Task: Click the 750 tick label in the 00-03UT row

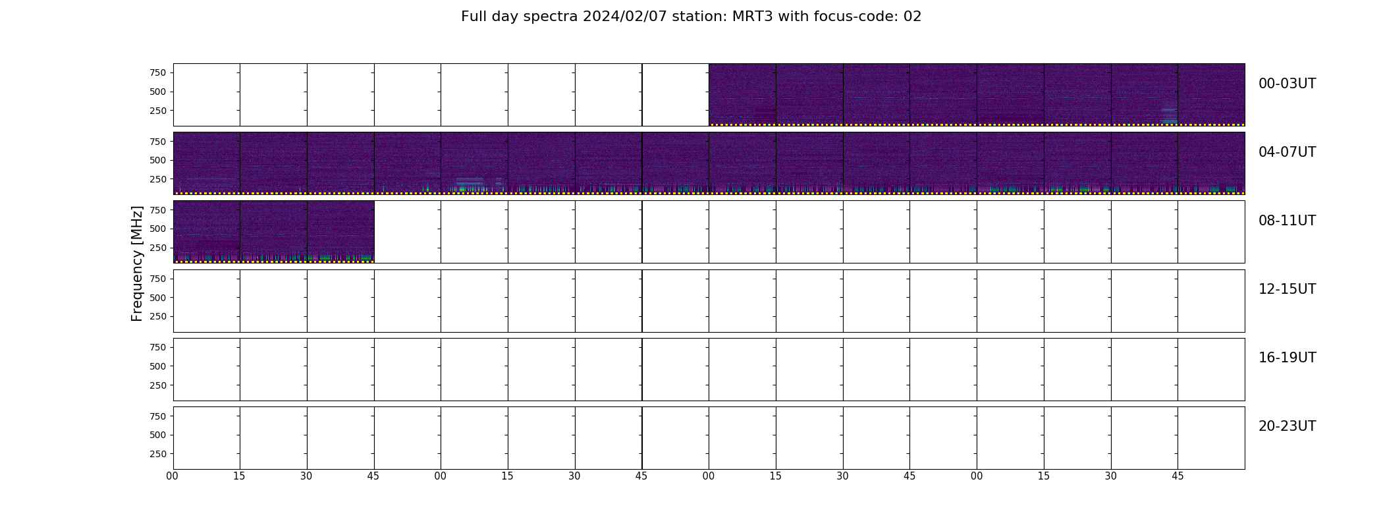Action: pos(158,72)
